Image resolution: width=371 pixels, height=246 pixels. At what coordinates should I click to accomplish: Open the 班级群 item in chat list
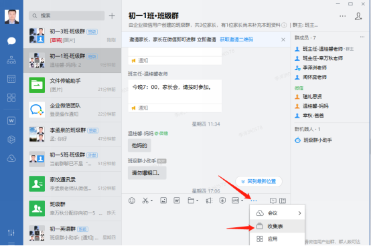[x=72, y=209]
